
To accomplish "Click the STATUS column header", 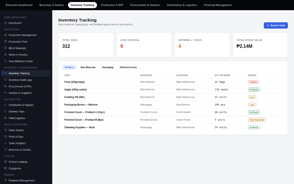I will click(x=252, y=75).
